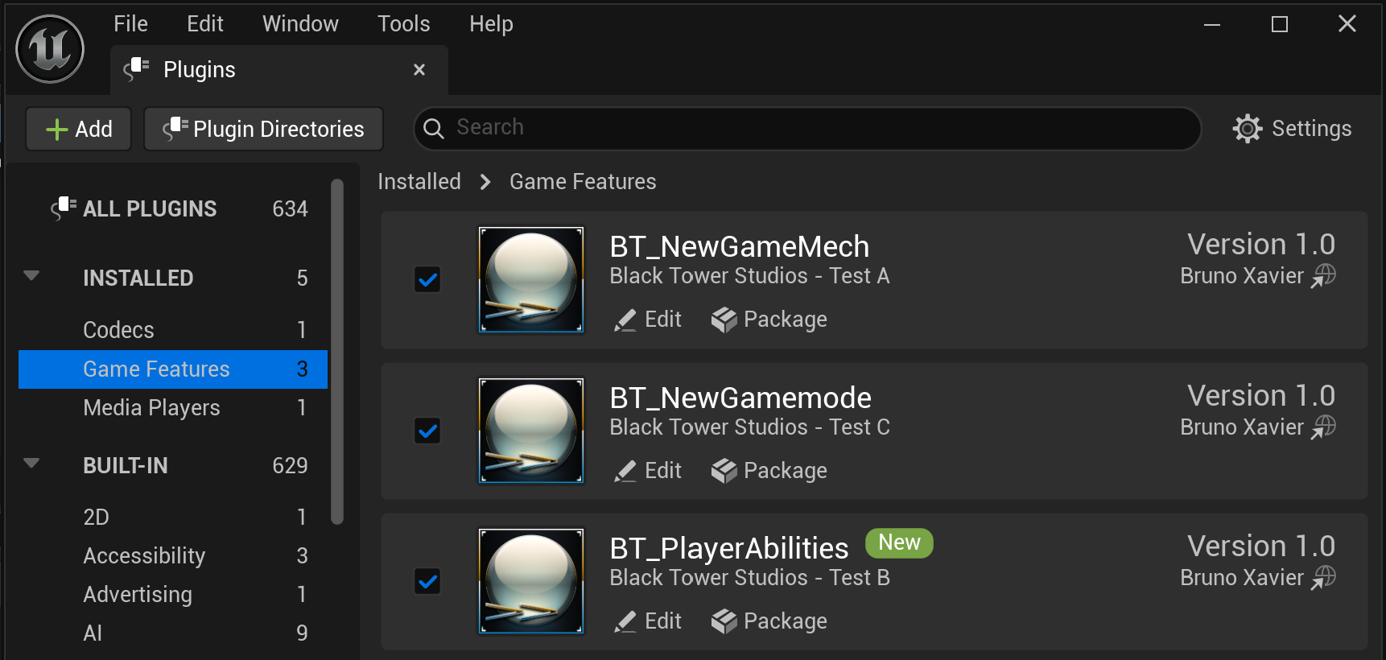Click 'Black Tower Studios - Test C' description

click(749, 427)
